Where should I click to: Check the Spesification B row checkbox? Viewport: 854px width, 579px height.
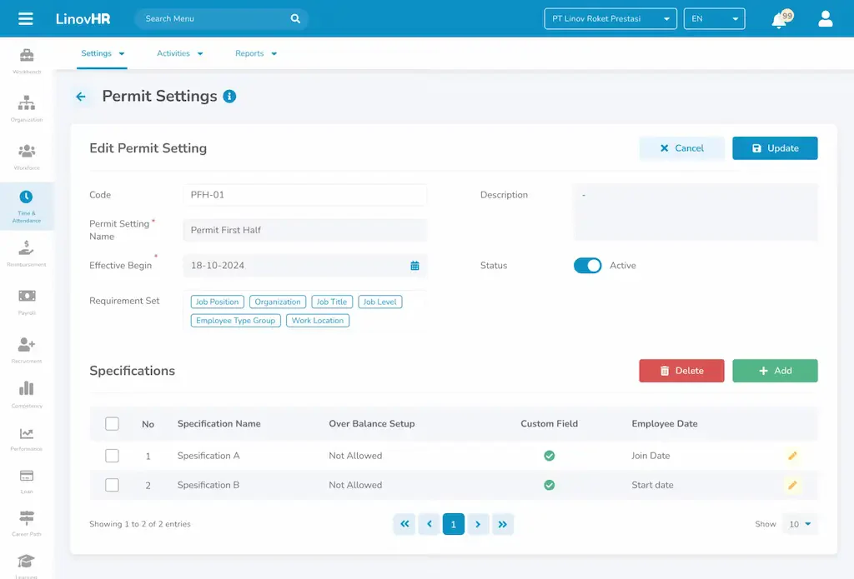[112, 485]
